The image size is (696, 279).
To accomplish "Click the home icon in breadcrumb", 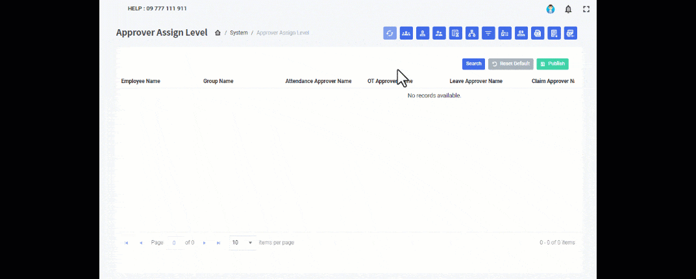I will [x=217, y=32].
